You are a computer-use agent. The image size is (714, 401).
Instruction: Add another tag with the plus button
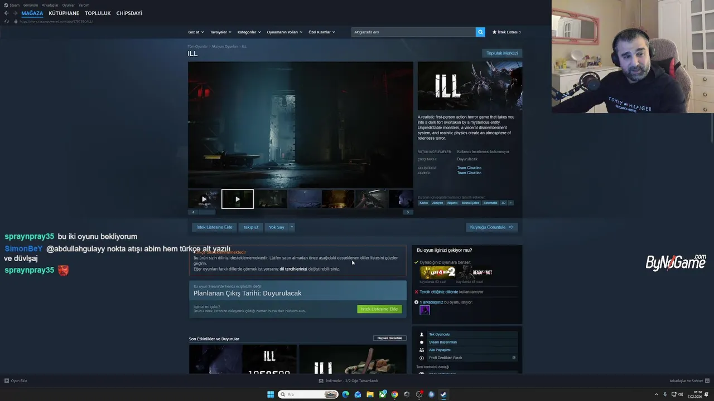(x=510, y=203)
